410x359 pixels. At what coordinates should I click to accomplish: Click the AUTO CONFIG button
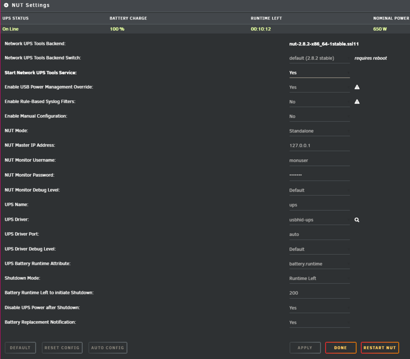(x=108, y=348)
